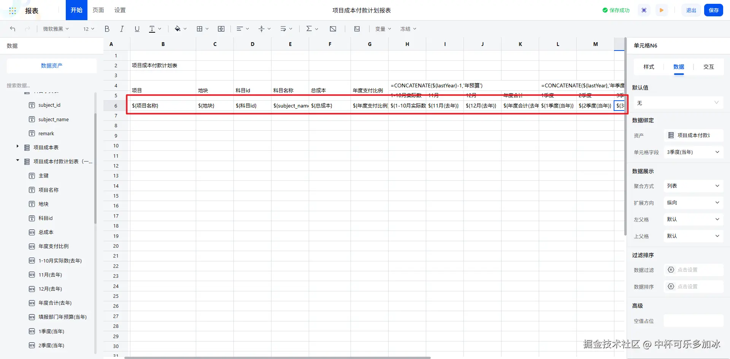Select the subject_name field
The height and width of the screenshot is (359, 730).
pos(54,119)
